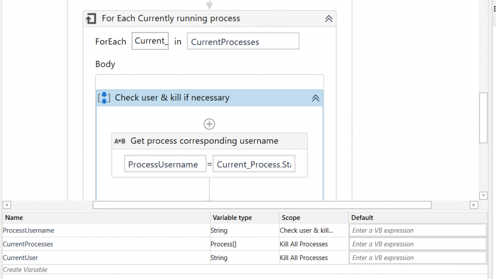Click default value field for ProcessUsername
496x279 pixels.
pyautogui.click(x=418, y=230)
